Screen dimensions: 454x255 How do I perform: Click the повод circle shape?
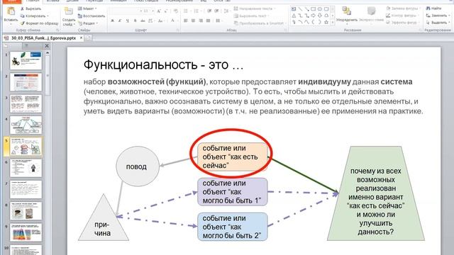click(x=138, y=166)
